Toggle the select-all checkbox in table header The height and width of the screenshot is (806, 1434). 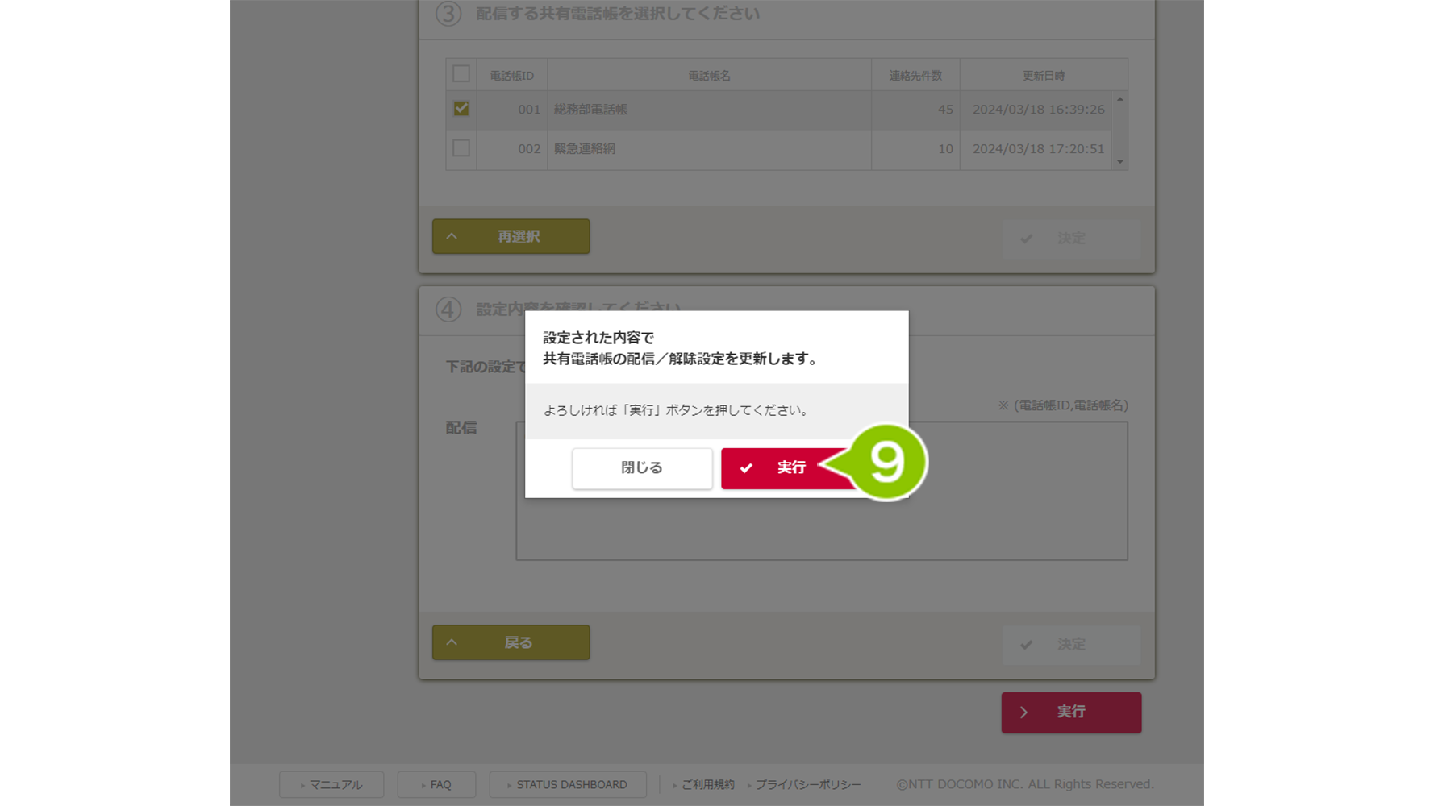(461, 74)
